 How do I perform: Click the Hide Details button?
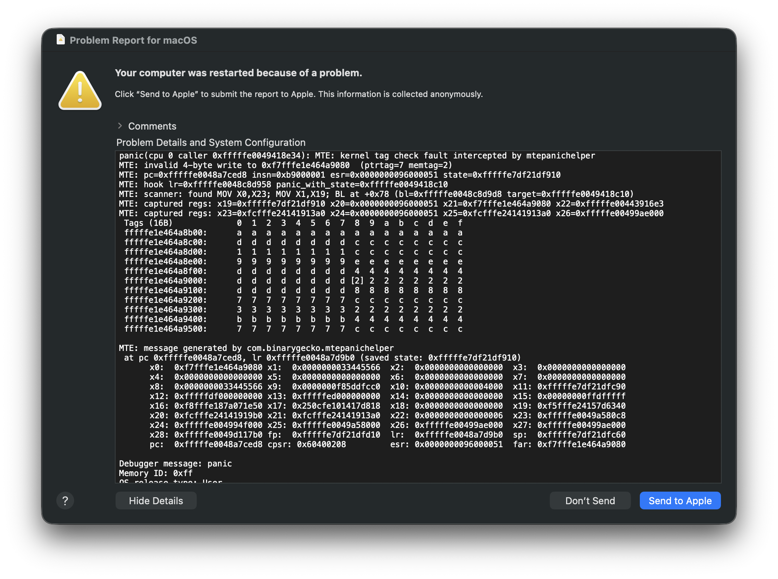(156, 501)
